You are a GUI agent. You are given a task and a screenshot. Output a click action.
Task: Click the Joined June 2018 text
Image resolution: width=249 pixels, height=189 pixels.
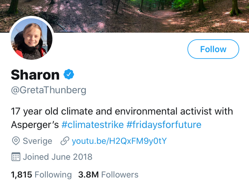click(57, 157)
